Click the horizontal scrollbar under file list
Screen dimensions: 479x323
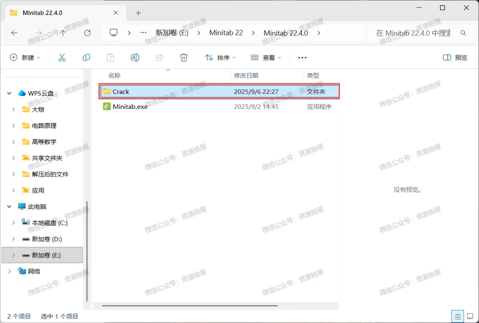coord(190,306)
